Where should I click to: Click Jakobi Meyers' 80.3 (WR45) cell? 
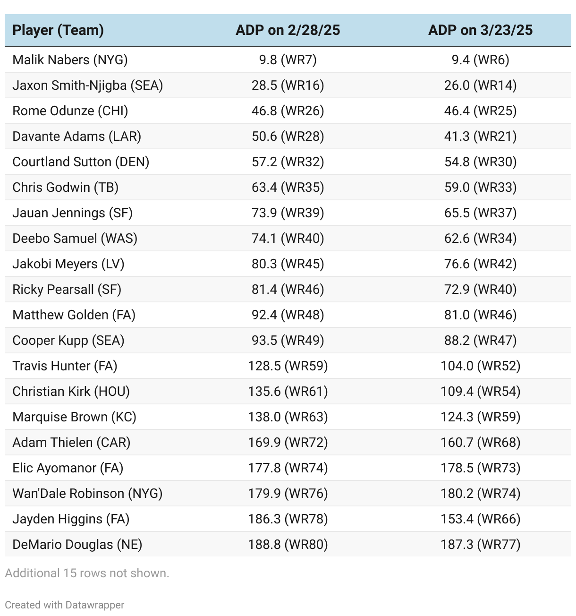pyautogui.click(x=288, y=264)
